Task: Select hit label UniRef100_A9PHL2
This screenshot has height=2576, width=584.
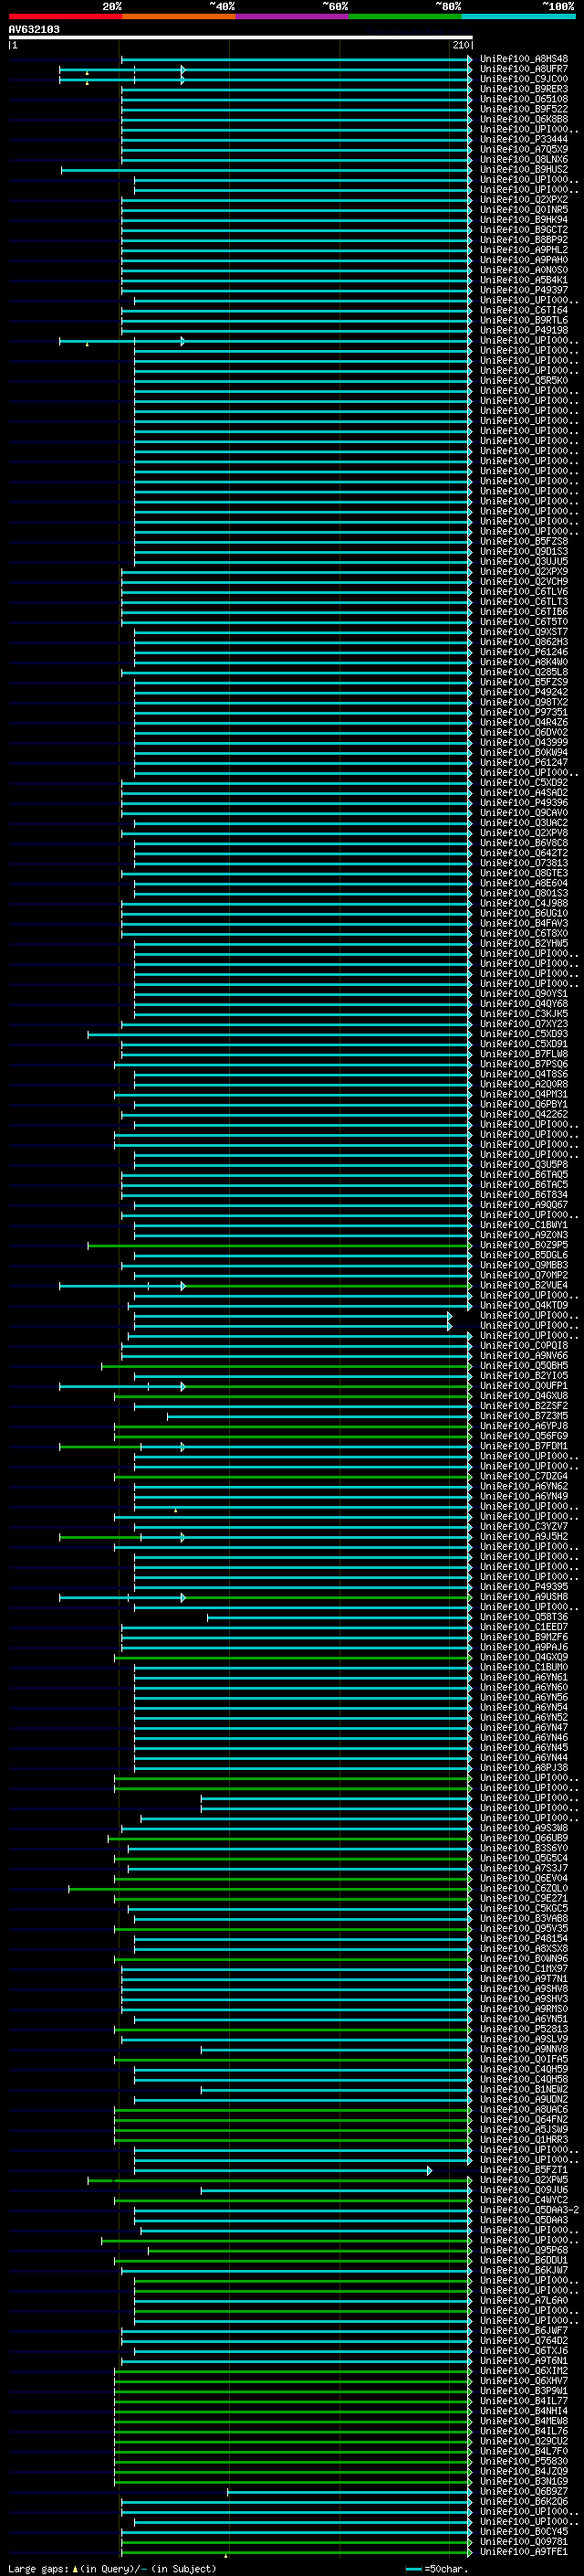Action: click(524, 250)
